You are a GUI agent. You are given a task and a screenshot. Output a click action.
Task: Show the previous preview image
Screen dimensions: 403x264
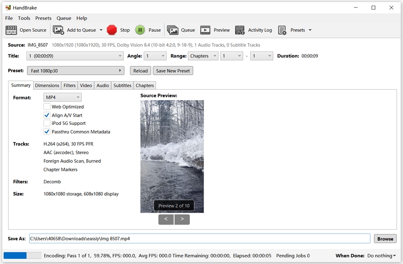166,219
